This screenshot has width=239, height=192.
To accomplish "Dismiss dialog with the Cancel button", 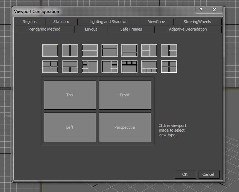I will (209, 174).
